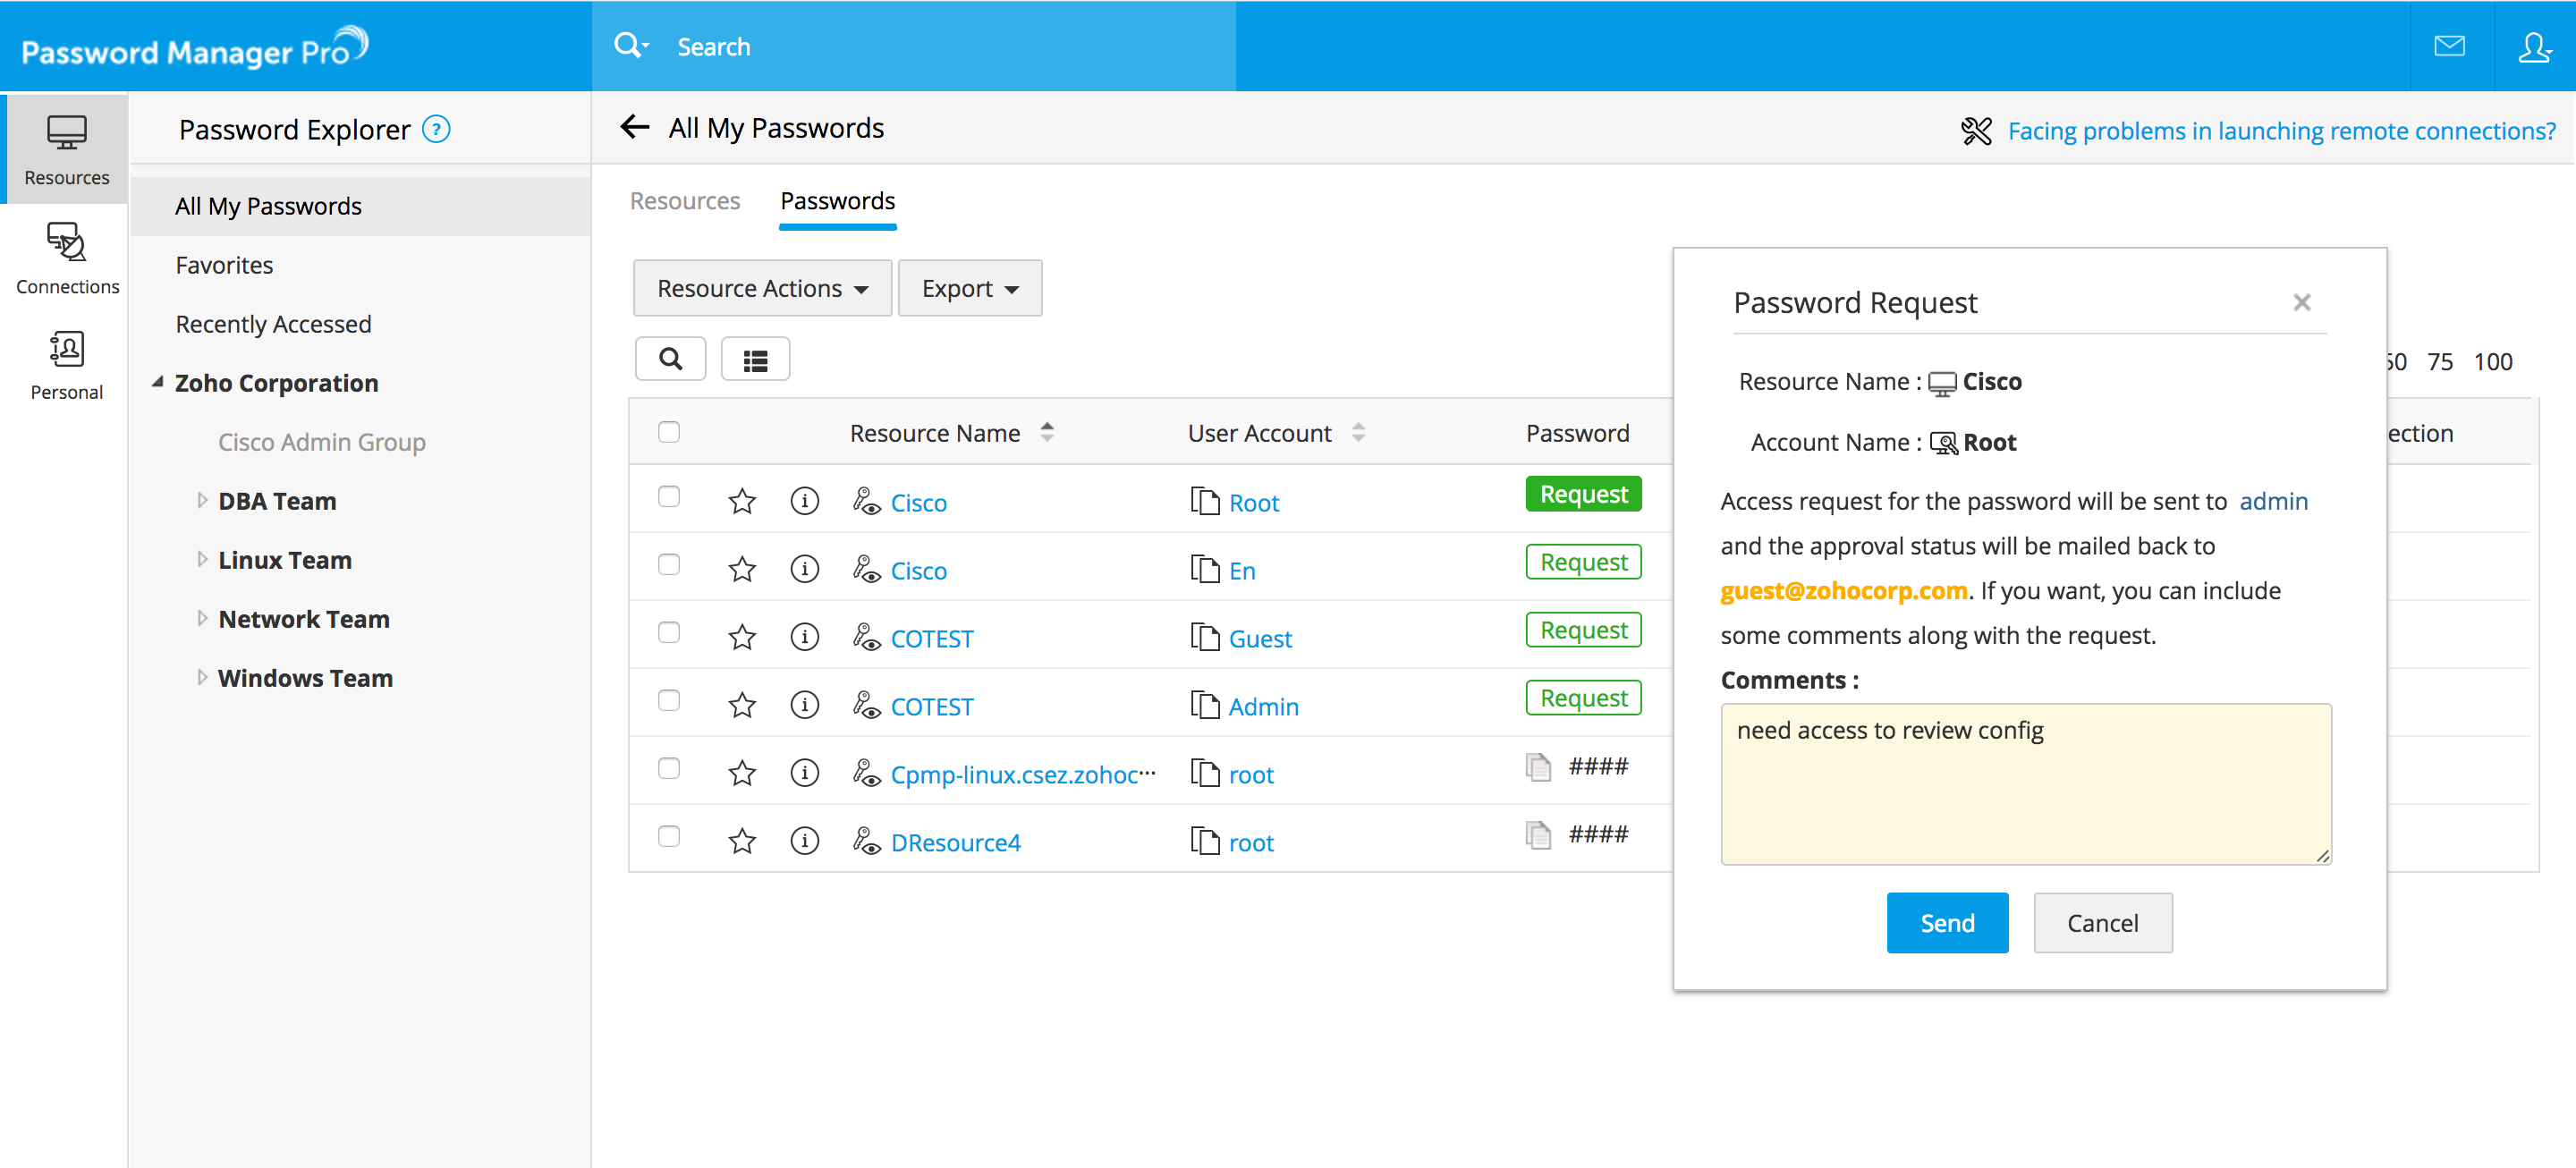Tick the COTEST Guest row checkbox
The image size is (2576, 1168).
tap(669, 633)
